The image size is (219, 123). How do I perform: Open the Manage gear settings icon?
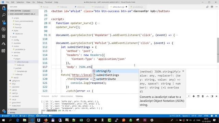coord(4,111)
